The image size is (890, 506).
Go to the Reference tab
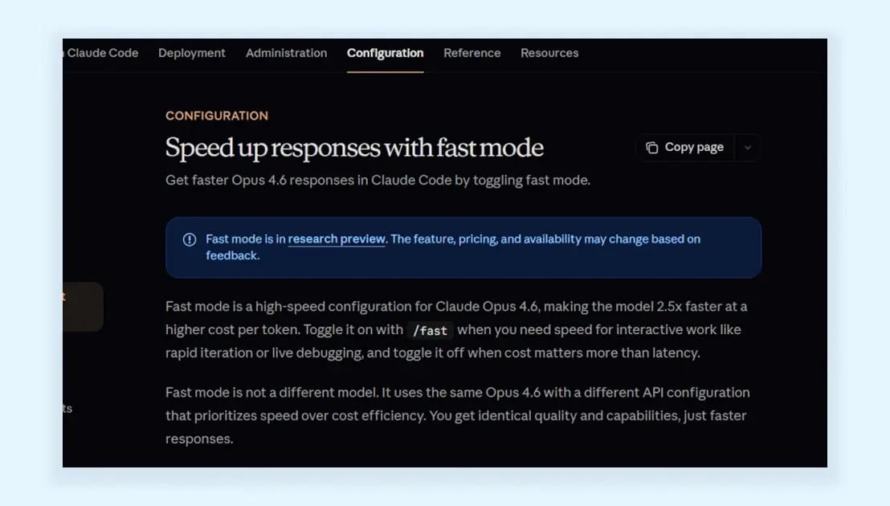point(472,53)
